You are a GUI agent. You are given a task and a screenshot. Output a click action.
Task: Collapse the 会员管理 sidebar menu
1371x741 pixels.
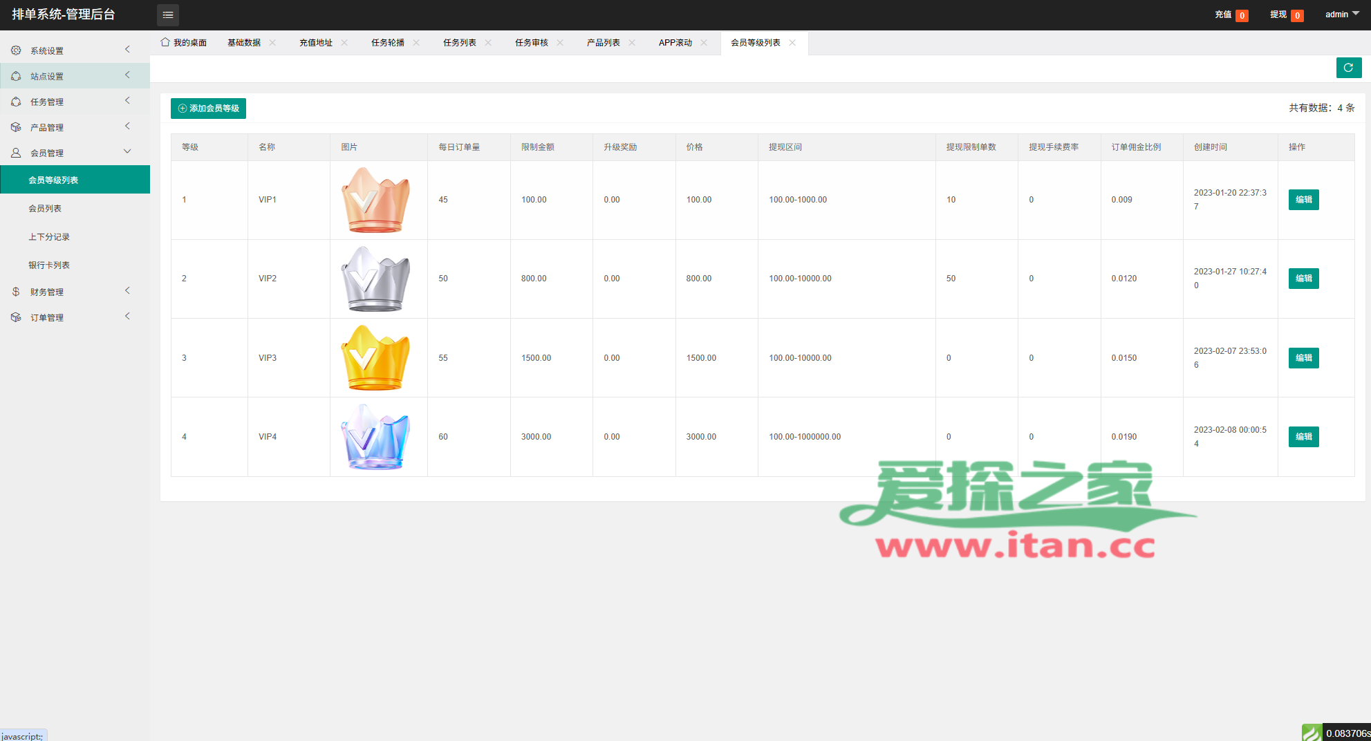(x=75, y=153)
